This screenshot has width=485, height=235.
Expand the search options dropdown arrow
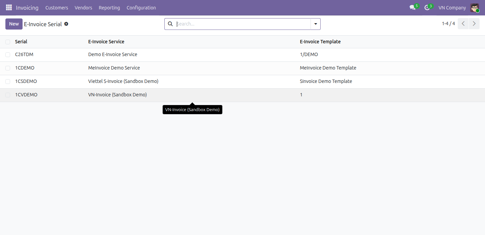click(x=316, y=24)
